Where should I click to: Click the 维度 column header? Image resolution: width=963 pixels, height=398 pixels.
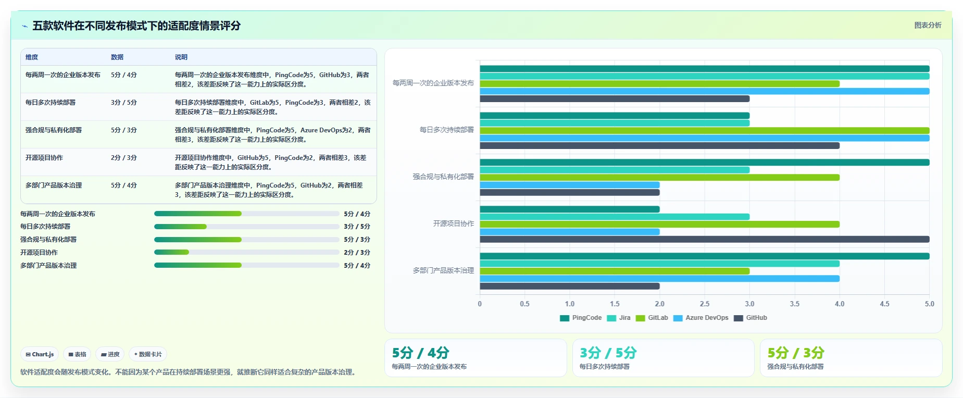click(x=32, y=57)
